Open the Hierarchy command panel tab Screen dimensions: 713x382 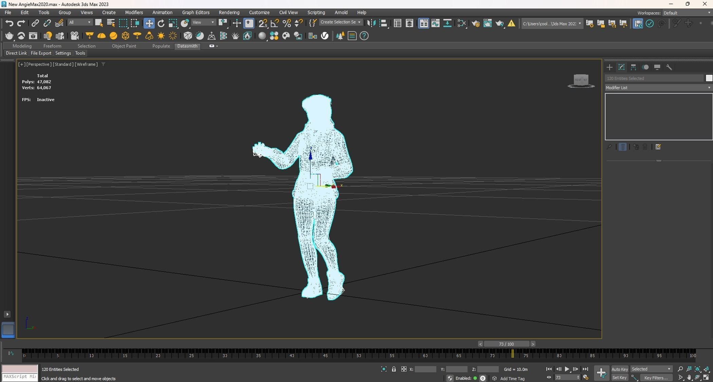pyautogui.click(x=633, y=67)
